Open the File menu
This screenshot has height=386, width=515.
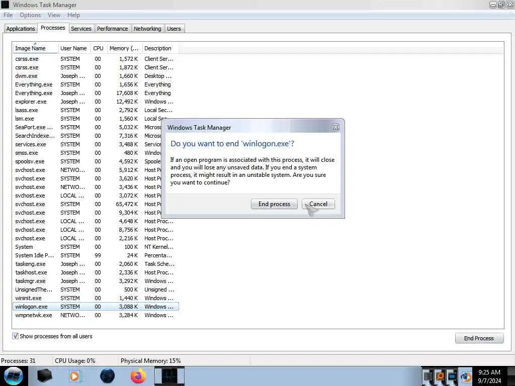pyautogui.click(x=8, y=15)
